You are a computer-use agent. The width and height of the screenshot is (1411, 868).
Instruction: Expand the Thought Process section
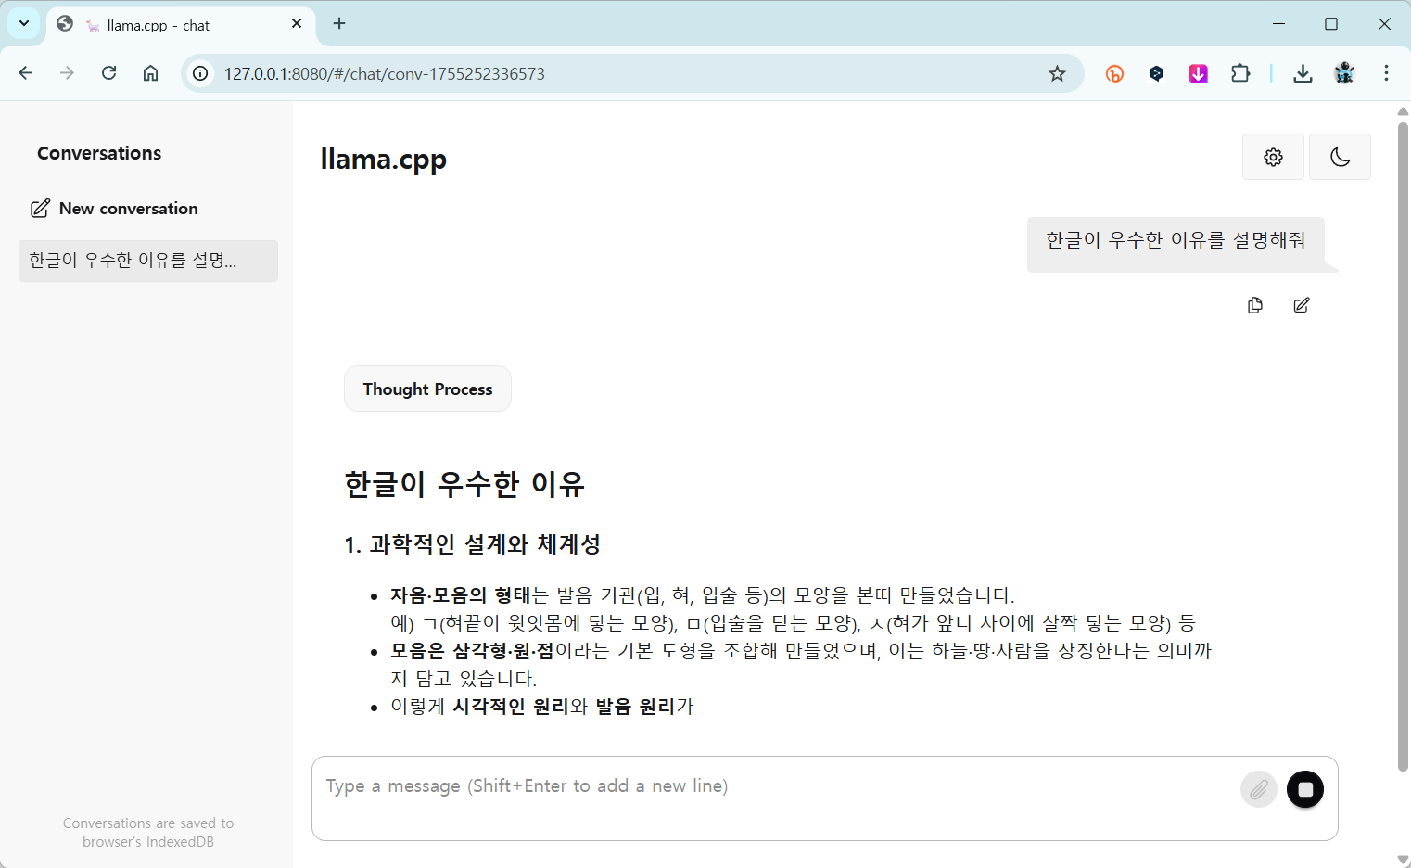click(x=427, y=389)
